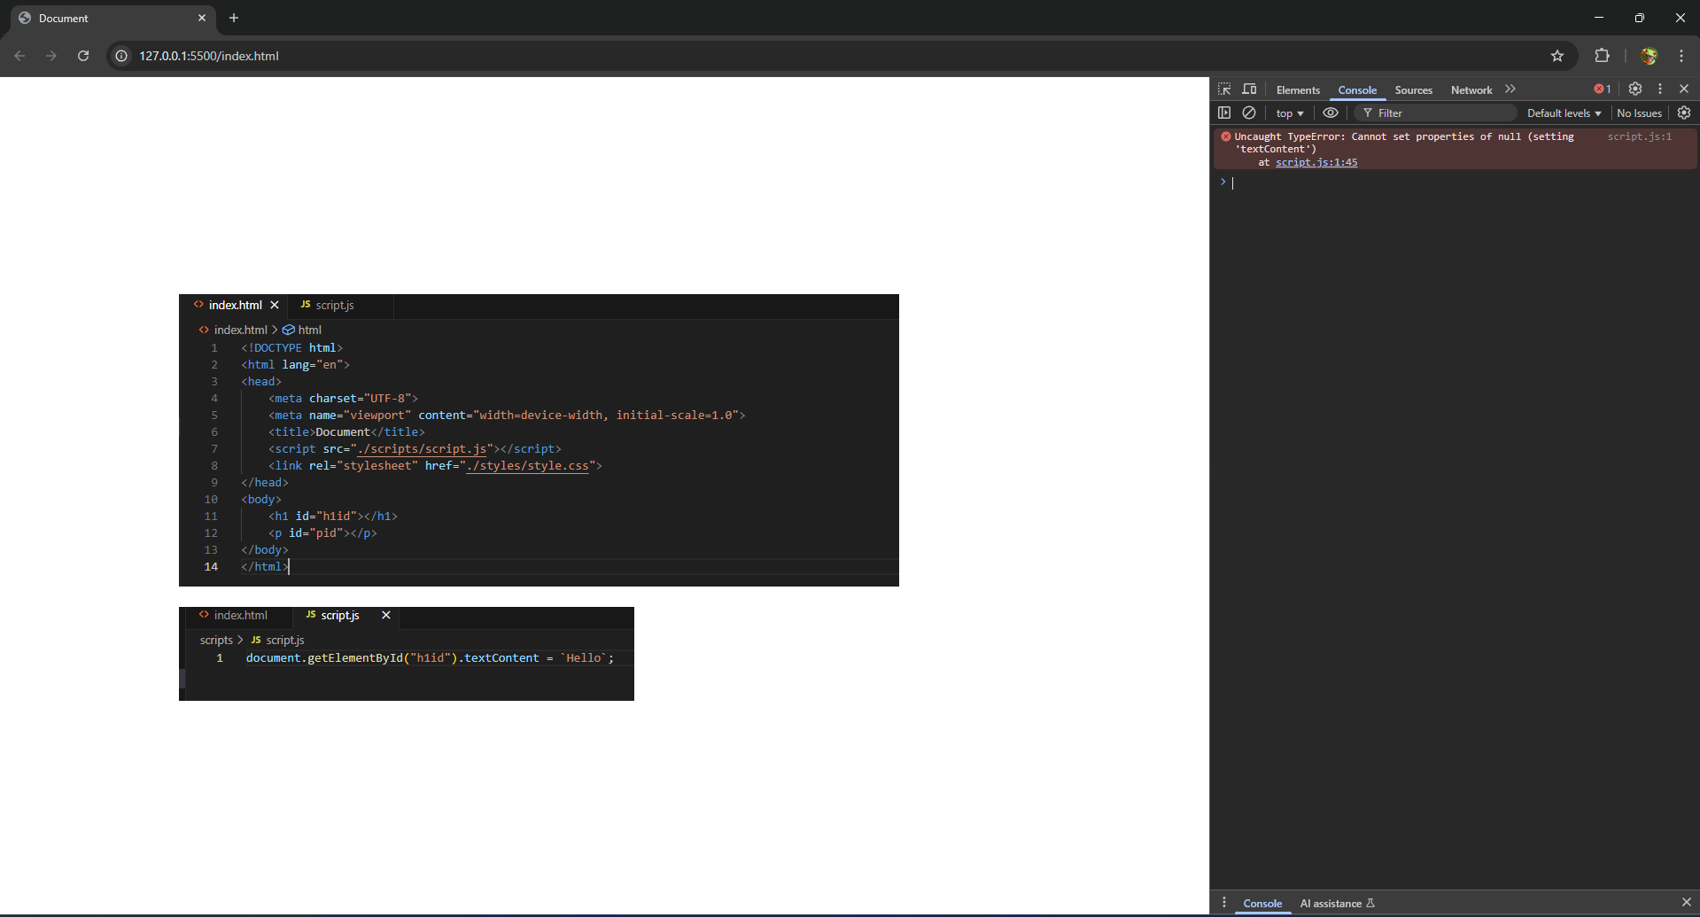Clear the console
This screenshot has width=1700, height=917.
coord(1249,113)
